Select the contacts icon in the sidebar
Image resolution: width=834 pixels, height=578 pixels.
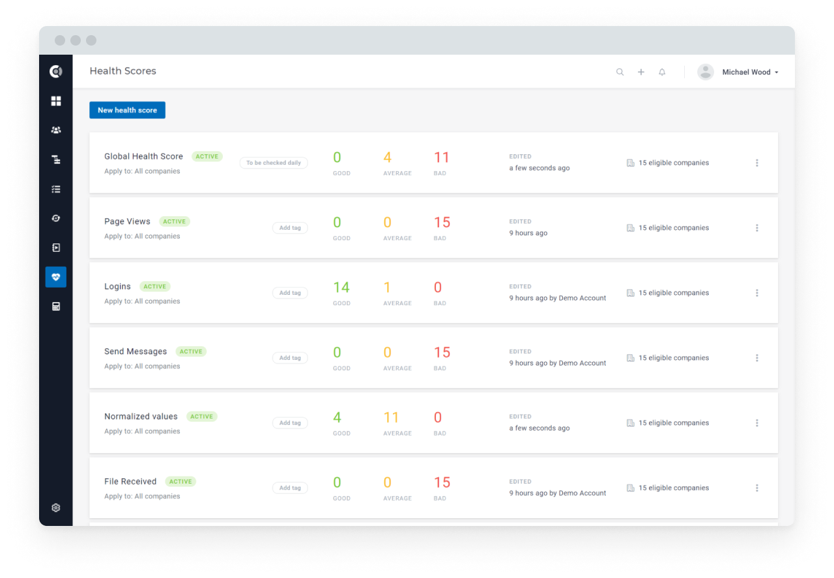(55, 130)
